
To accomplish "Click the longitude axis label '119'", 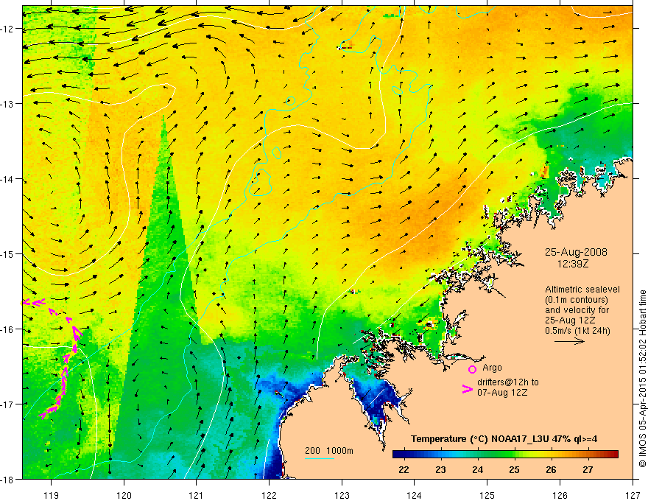I will pyautogui.click(x=52, y=495).
